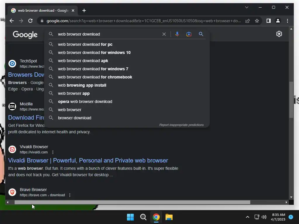Screen dimensions: 299x224
Task: Click inside the Google search field
Action: point(109,34)
